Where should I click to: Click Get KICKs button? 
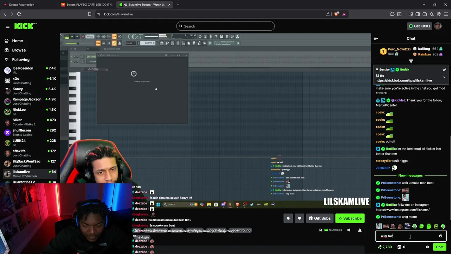[x=419, y=26]
